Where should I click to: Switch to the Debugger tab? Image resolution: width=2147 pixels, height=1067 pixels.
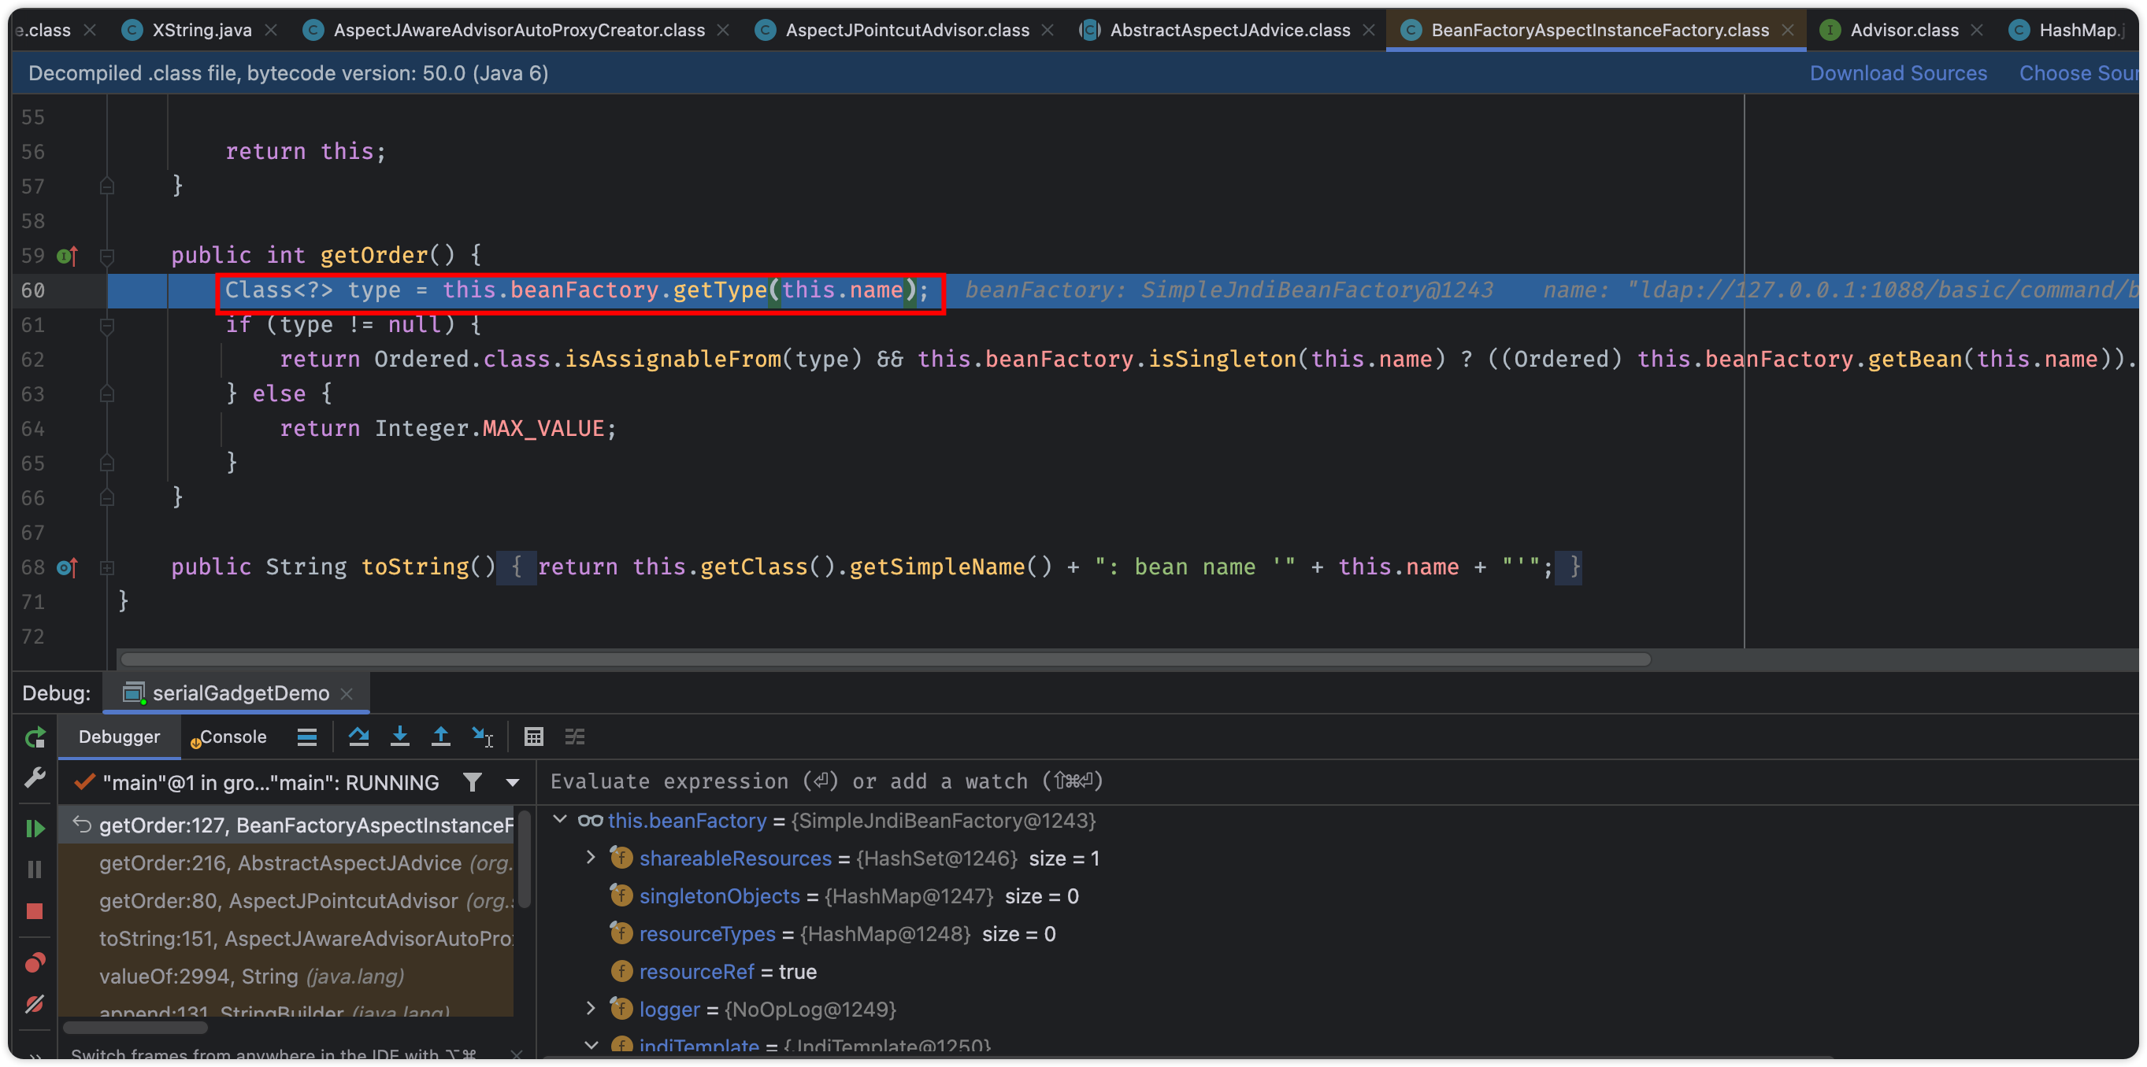(x=119, y=737)
